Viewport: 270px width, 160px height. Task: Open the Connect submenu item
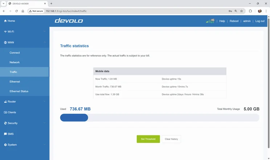[x=15, y=52]
